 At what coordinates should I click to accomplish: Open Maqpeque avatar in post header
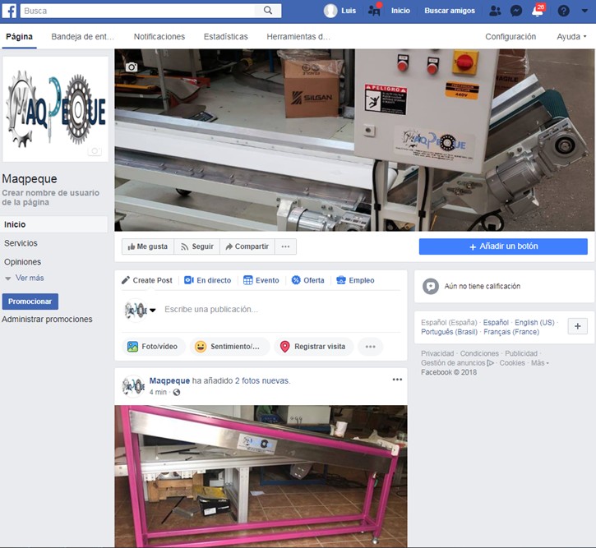tap(133, 386)
